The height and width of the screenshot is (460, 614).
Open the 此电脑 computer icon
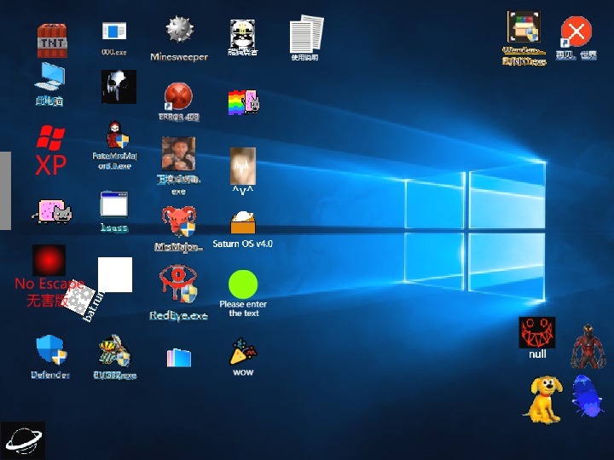click(x=49, y=77)
